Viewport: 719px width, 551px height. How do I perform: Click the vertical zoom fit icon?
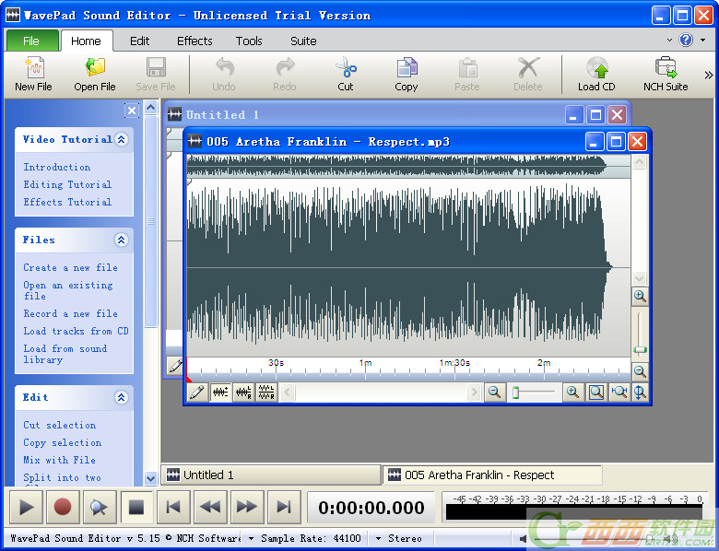tap(640, 393)
